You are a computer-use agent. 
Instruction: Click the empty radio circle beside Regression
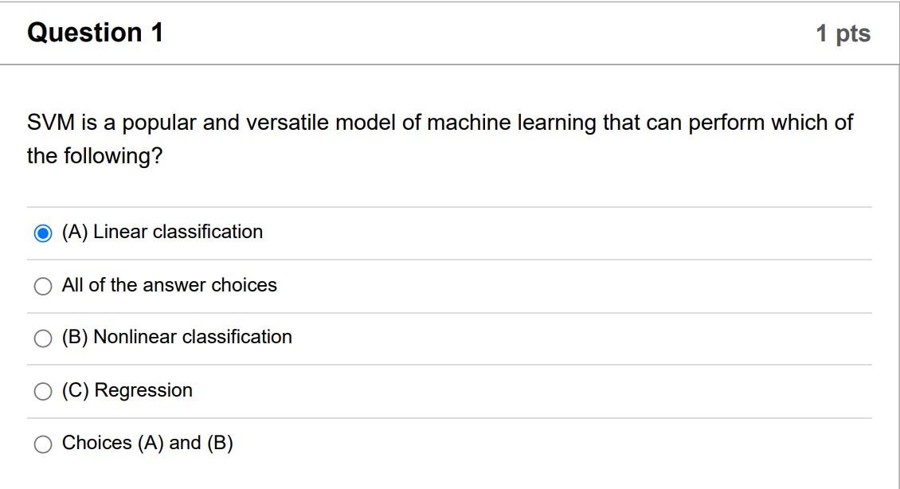point(42,390)
